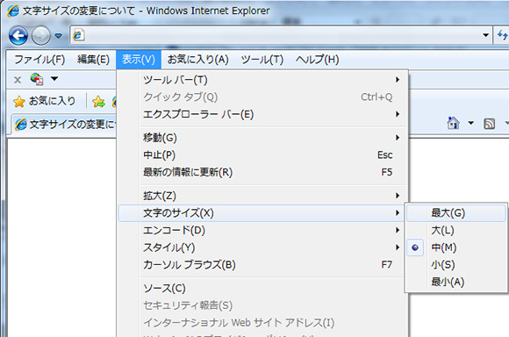Expand the address bar history dropdown arrow

[485, 35]
